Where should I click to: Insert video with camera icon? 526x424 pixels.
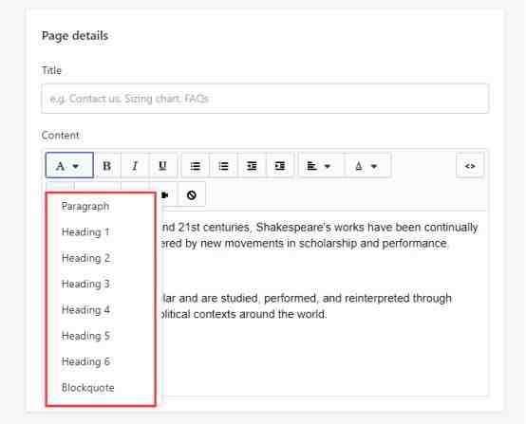click(165, 194)
